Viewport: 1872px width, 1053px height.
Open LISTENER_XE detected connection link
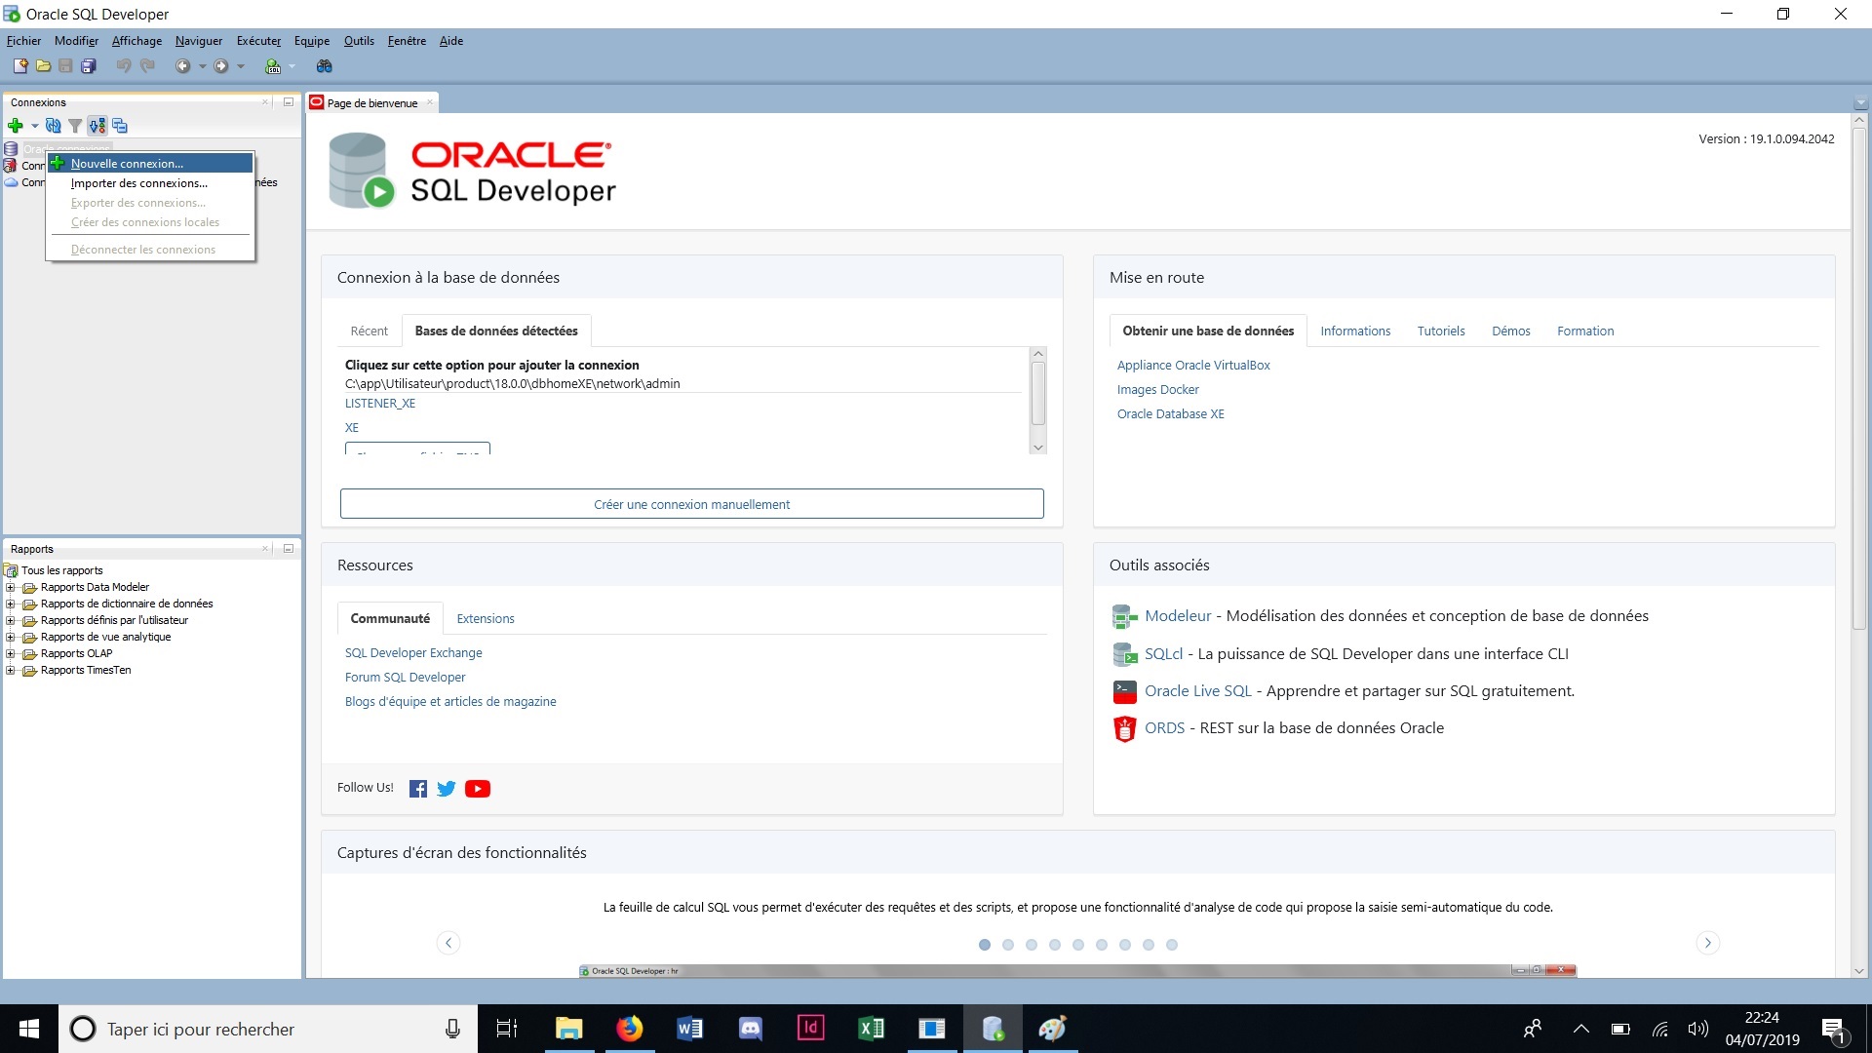380,404
